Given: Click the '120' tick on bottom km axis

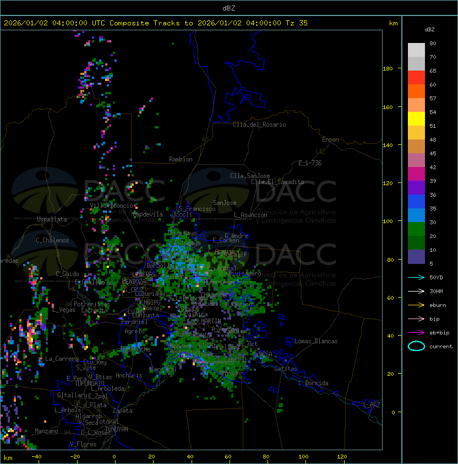Looking at the screenshot, I should coord(342,457).
